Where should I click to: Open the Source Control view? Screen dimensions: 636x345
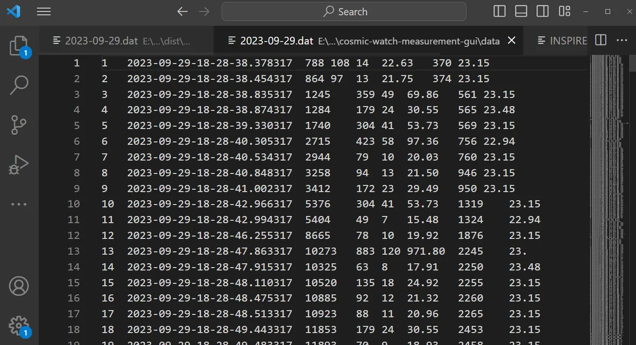point(19,125)
